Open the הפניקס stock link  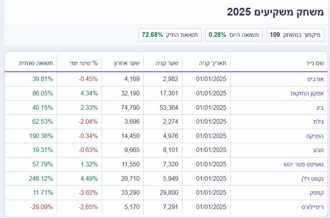point(315,136)
